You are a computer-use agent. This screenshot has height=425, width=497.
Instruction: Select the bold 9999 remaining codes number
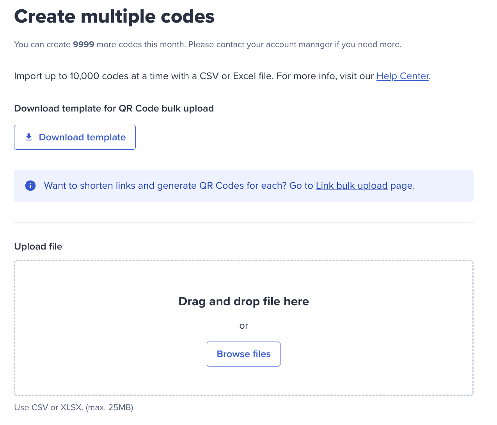pos(83,44)
